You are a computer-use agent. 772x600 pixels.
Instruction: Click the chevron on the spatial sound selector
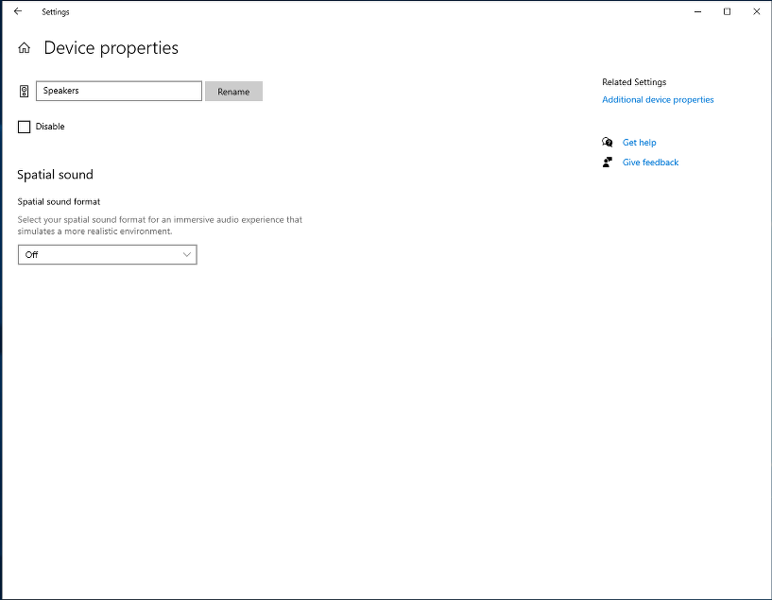[187, 254]
